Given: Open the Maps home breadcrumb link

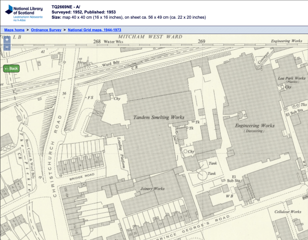Looking at the screenshot, I should tap(14, 30).
